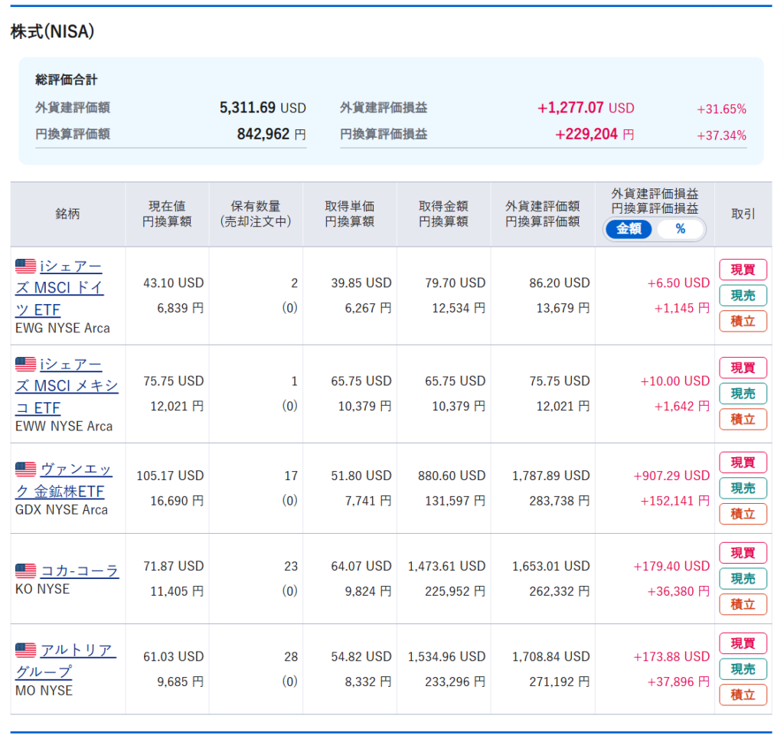Switch profit/loss display to percent (%)
This screenshot has width=784, height=739.
[x=680, y=229]
